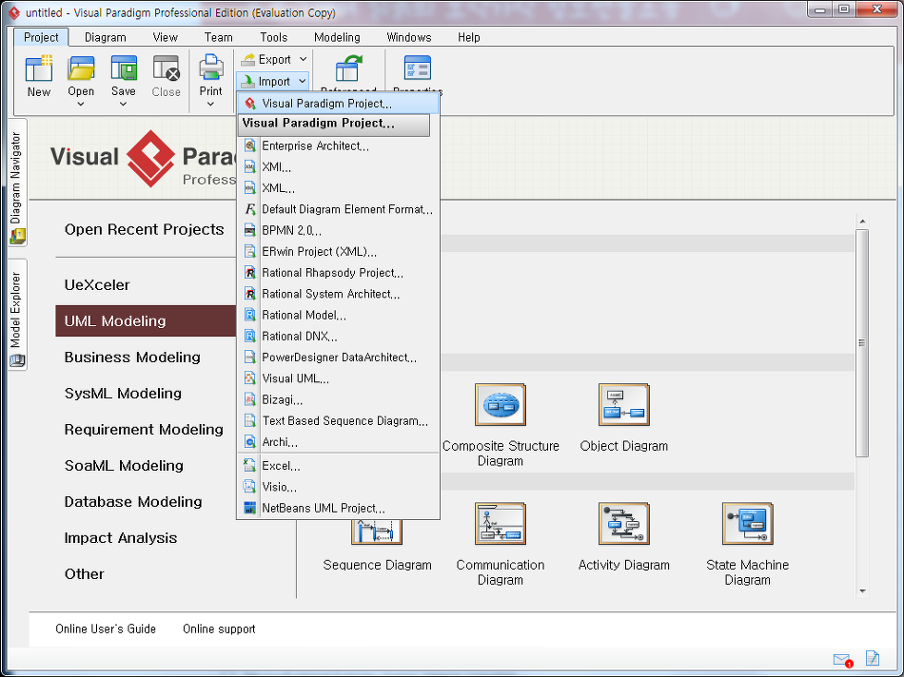The image size is (904, 677).
Task: Import from Bizagi...
Action: click(x=338, y=399)
